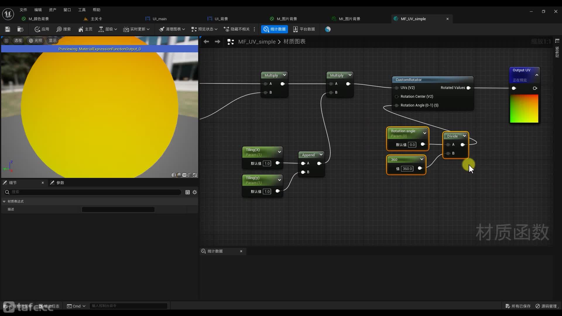The width and height of the screenshot is (562, 316).
Task: Navigate forward in graph history
Action: coord(217,42)
